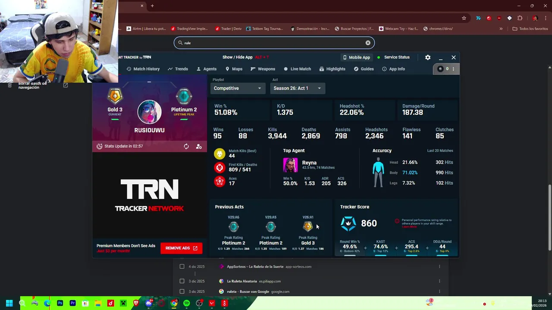Open Photoshop from the taskbar
This screenshot has height=310, width=552.
click(x=60, y=303)
